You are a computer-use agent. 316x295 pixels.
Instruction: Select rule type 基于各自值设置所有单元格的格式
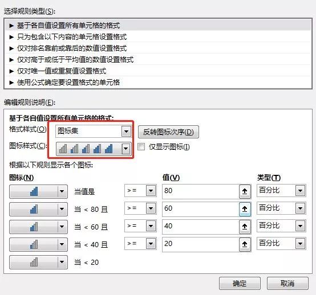click(158, 26)
